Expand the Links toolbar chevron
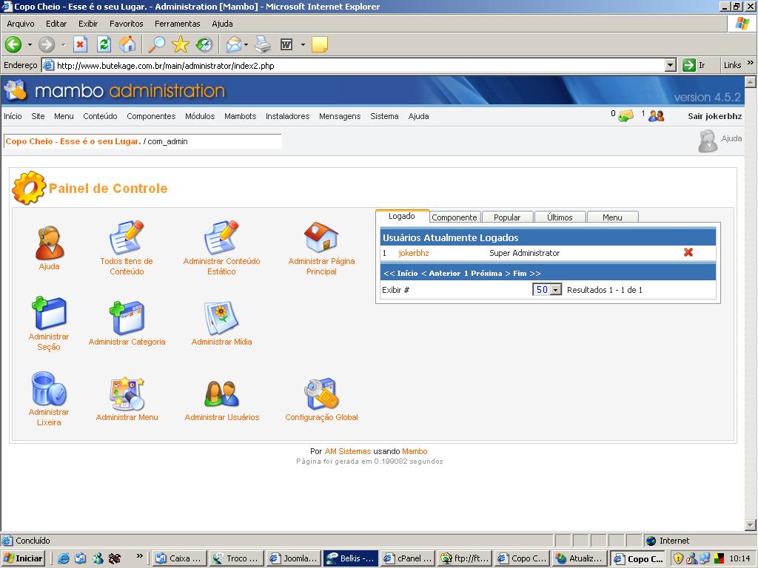The width and height of the screenshot is (758, 568). [751, 64]
